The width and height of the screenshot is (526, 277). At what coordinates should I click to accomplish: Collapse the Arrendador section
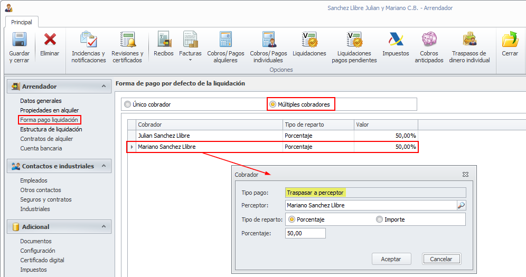(x=104, y=87)
